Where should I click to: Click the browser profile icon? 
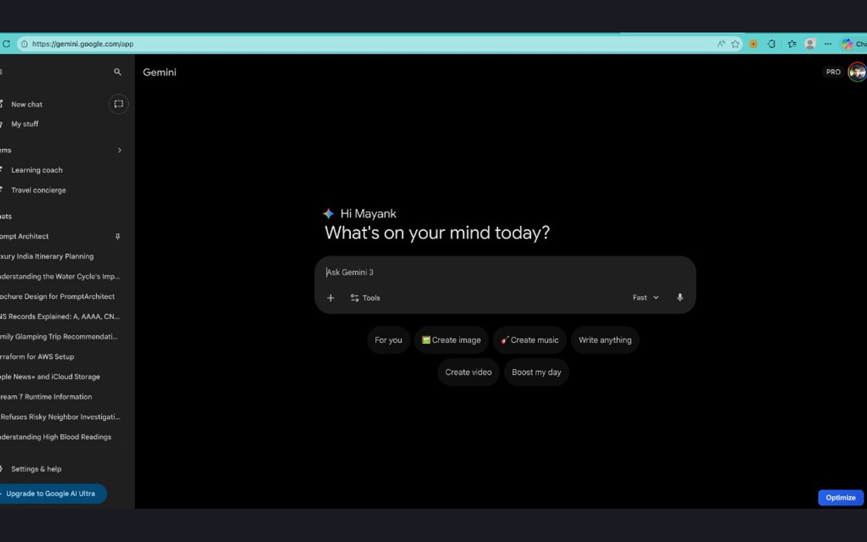point(810,44)
